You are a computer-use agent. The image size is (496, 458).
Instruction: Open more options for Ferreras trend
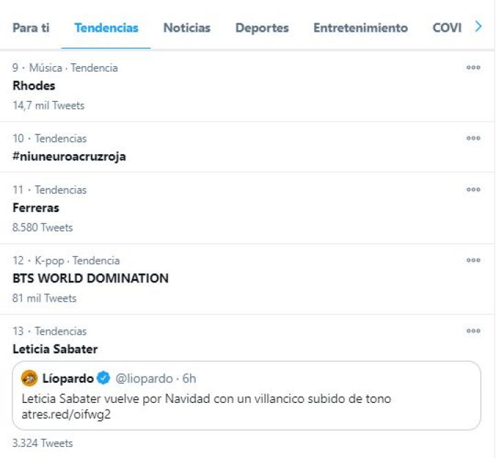pyautogui.click(x=473, y=190)
